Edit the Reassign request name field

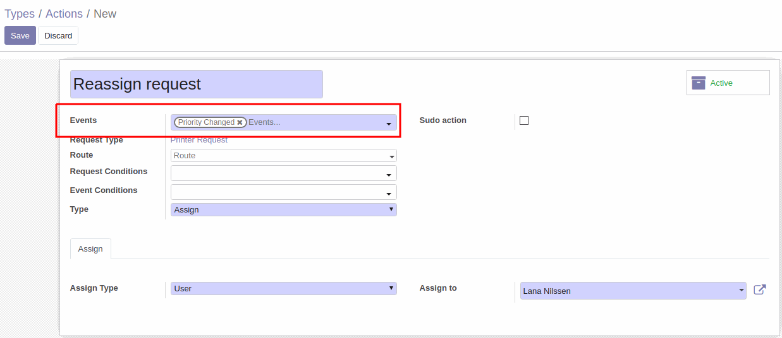pos(197,84)
